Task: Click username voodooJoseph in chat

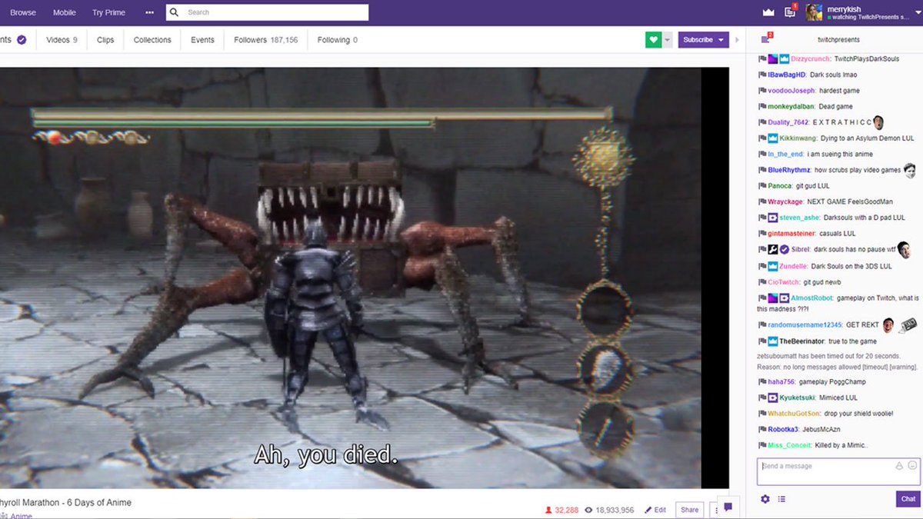Action: (x=791, y=91)
